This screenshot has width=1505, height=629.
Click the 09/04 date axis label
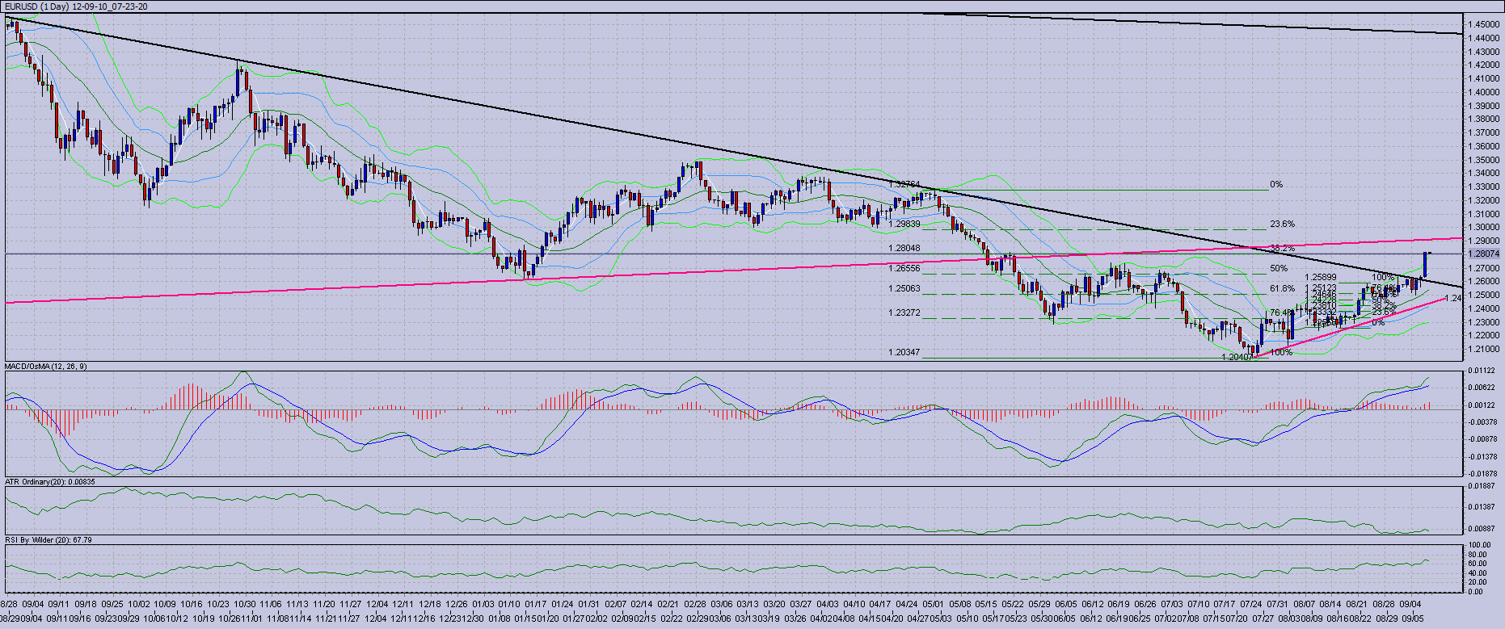point(33,604)
